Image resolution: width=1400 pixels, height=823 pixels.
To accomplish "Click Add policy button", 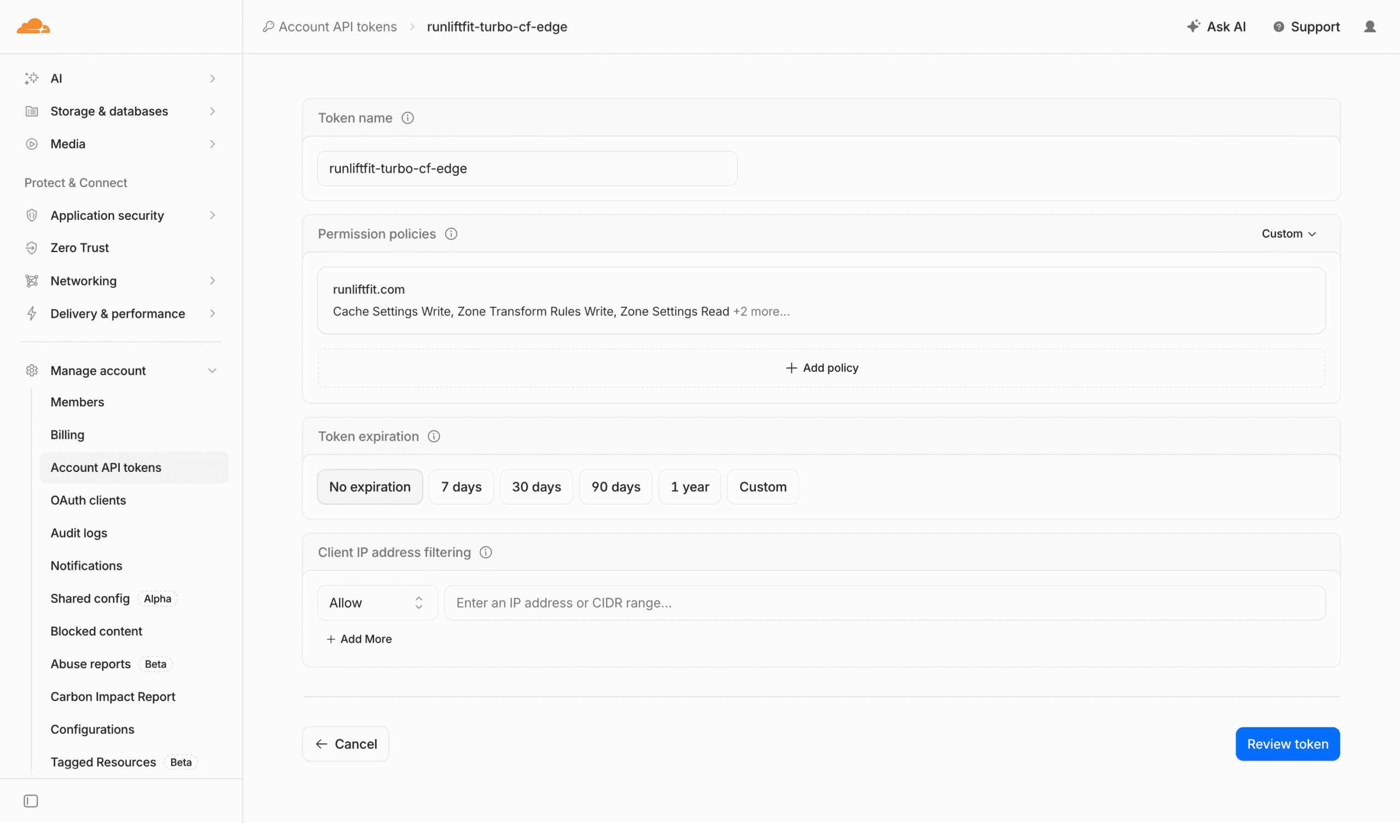I will [821, 368].
